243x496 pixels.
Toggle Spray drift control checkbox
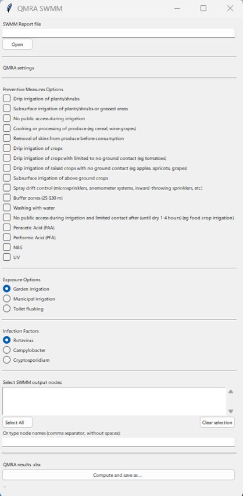click(x=6, y=188)
